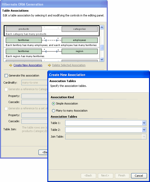This screenshot has width=150, height=182.
Task: Click the territories-employees association description text
Action: tap(51, 45)
